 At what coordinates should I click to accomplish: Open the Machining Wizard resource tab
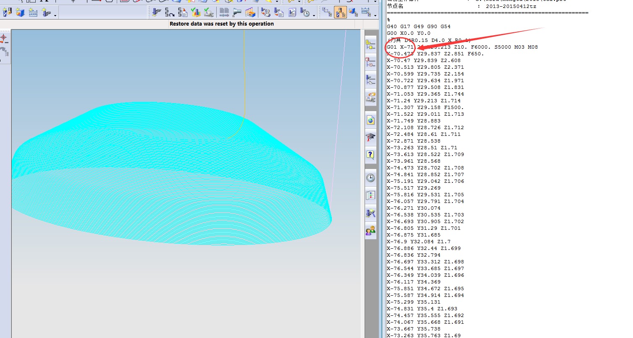370,213
